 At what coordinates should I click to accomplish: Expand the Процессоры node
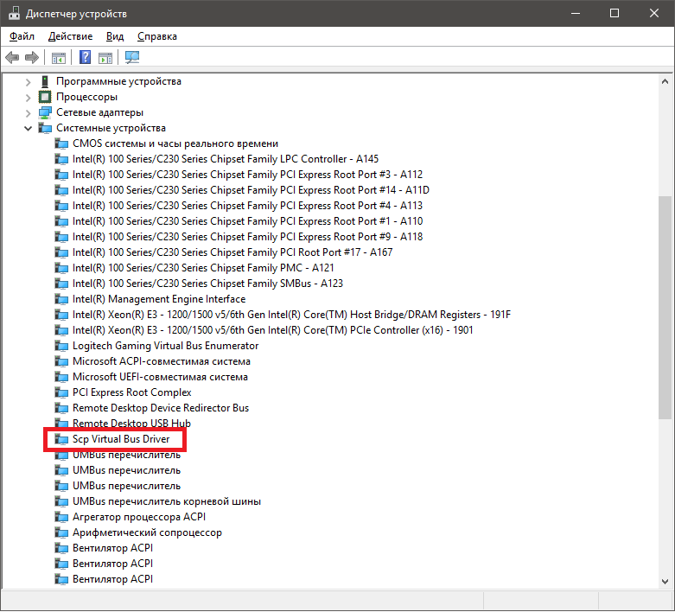(28, 98)
